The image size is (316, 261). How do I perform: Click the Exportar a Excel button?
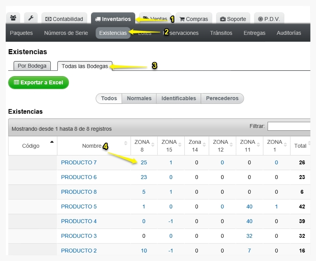[x=38, y=82]
